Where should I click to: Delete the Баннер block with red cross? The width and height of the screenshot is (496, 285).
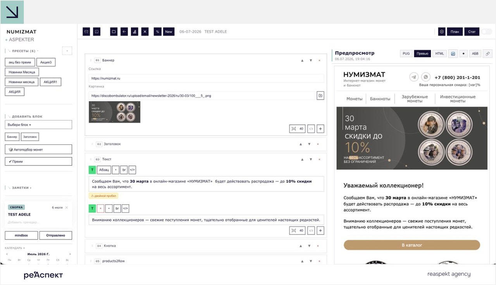pos(319,60)
